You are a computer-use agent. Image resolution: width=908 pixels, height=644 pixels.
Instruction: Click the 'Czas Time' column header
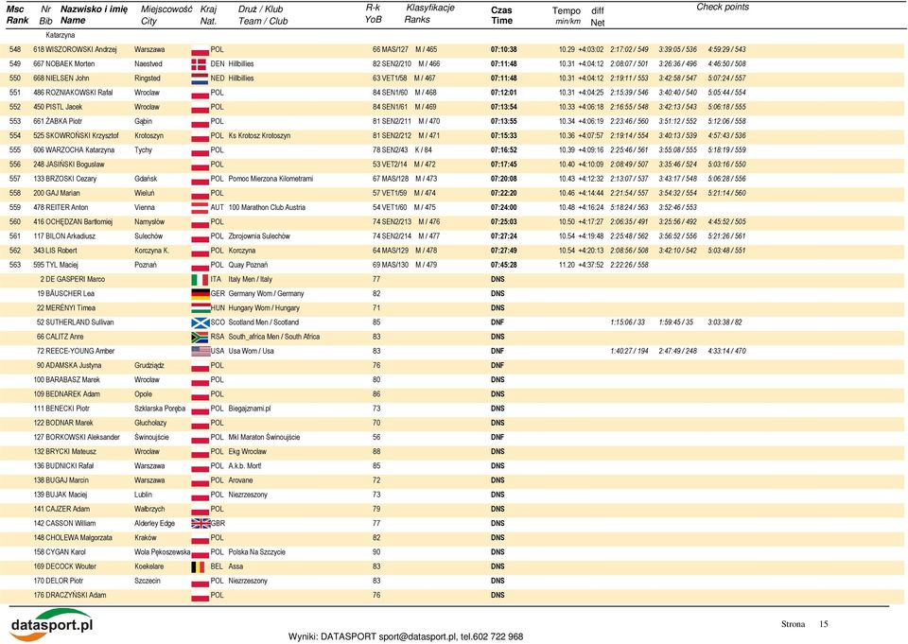tap(501, 15)
